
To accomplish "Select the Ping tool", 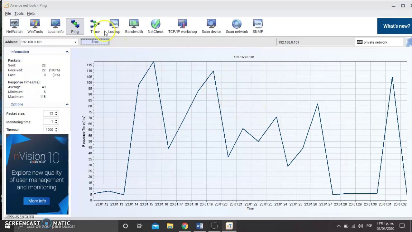I will tap(75, 26).
